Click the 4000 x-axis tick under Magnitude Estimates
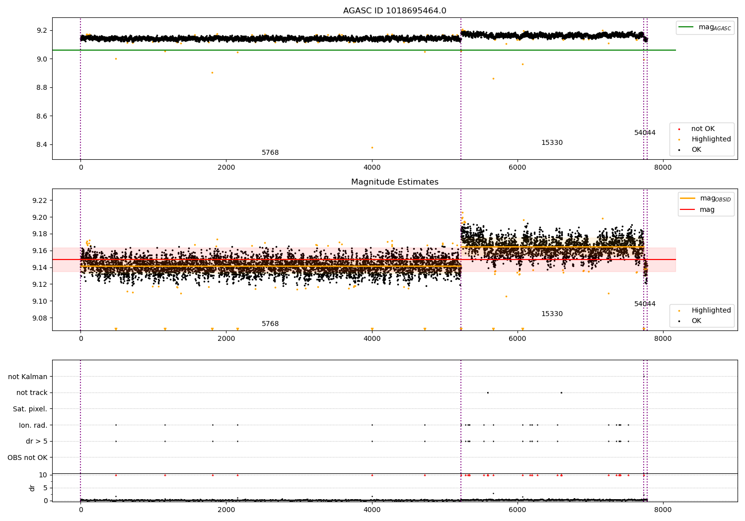This screenshot has height=521, width=745. pos(372,339)
